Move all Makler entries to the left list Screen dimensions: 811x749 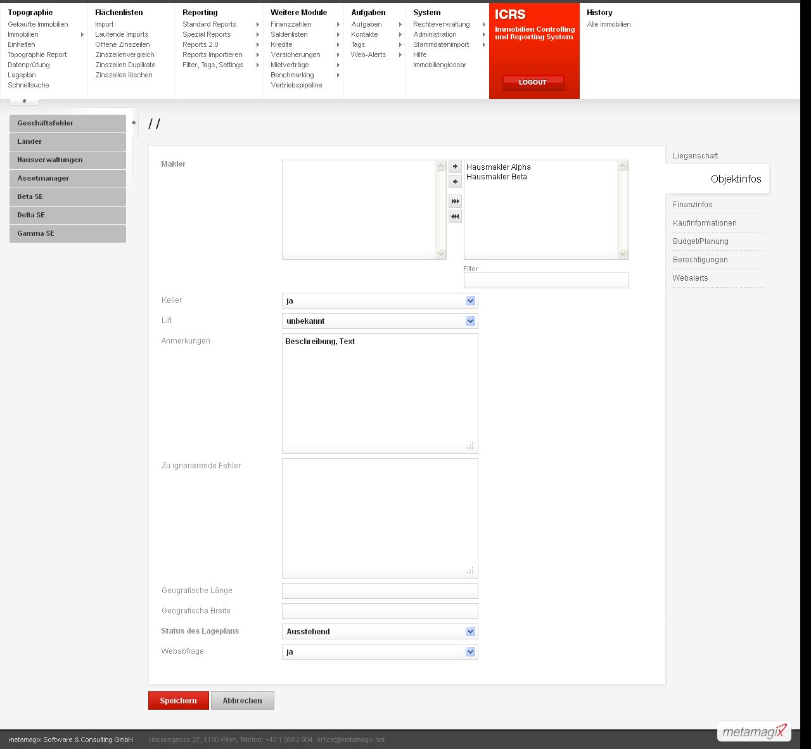point(455,217)
